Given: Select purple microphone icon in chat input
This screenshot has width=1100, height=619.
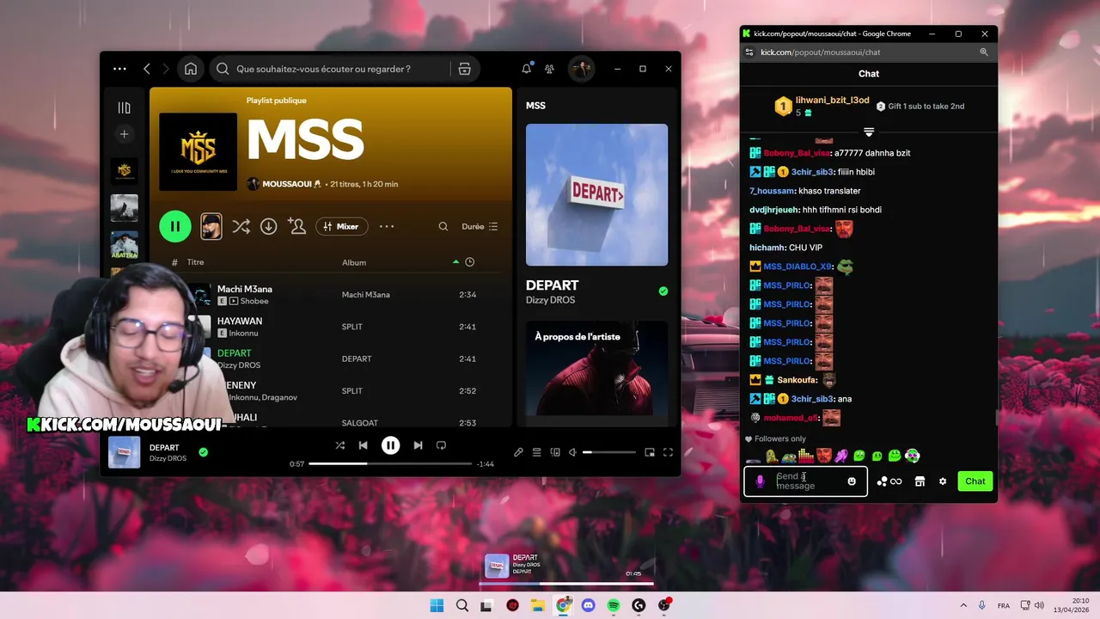Looking at the screenshot, I should pos(760,481).
